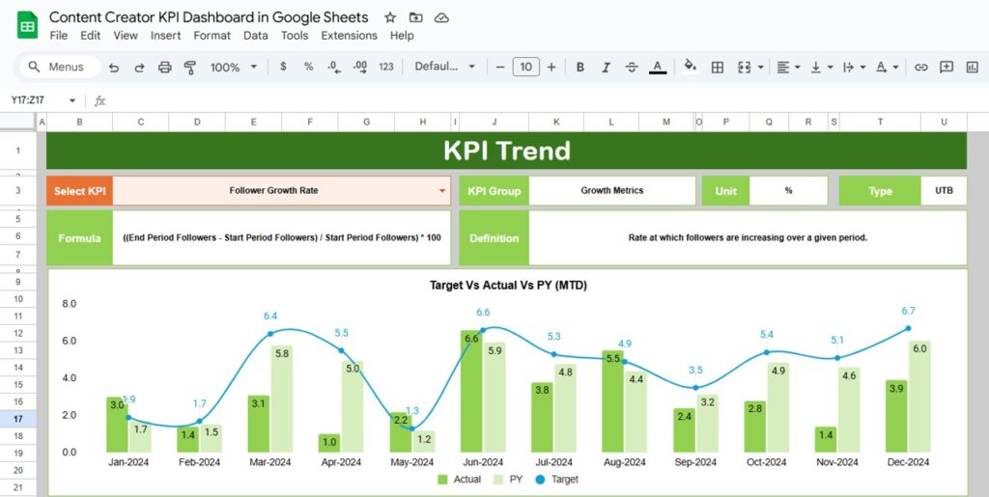Print the spreadsheet

click(164, 67)
